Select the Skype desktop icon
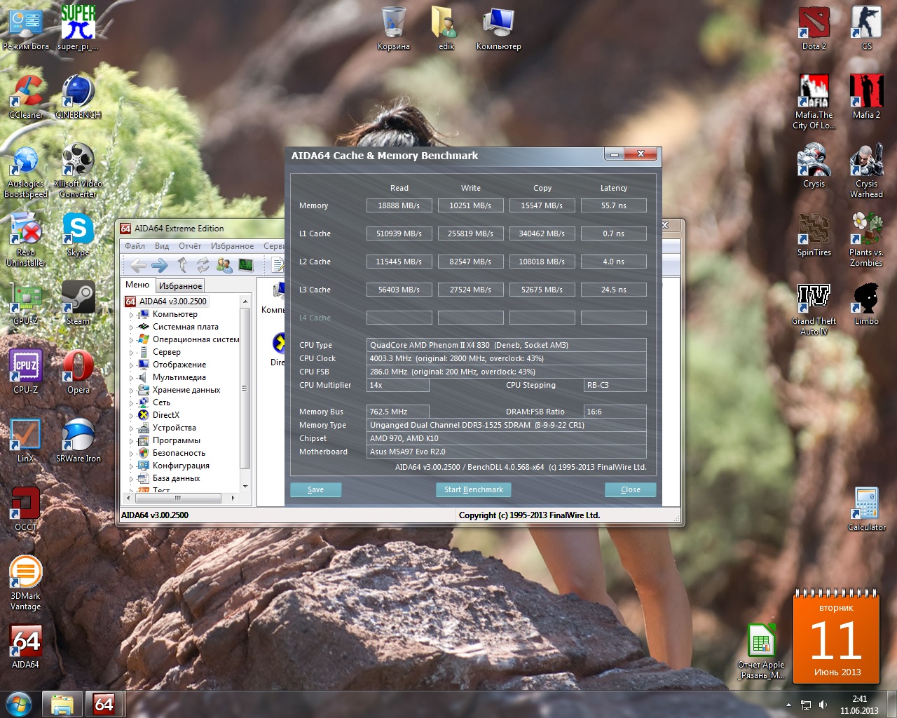The image size is (897, 718). [x=78, y=234]
